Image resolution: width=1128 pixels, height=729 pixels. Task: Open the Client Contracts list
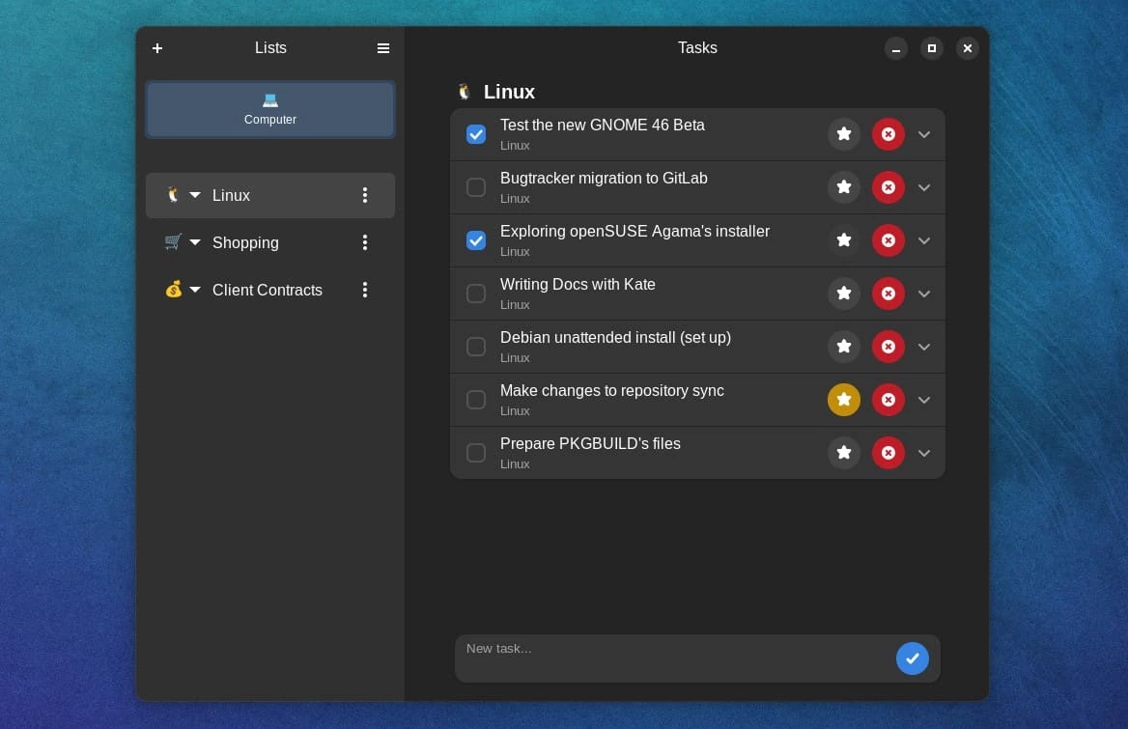[269, 291]
